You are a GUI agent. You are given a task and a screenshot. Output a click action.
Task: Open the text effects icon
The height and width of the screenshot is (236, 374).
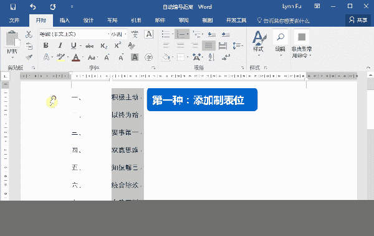(x=46, y=57)
